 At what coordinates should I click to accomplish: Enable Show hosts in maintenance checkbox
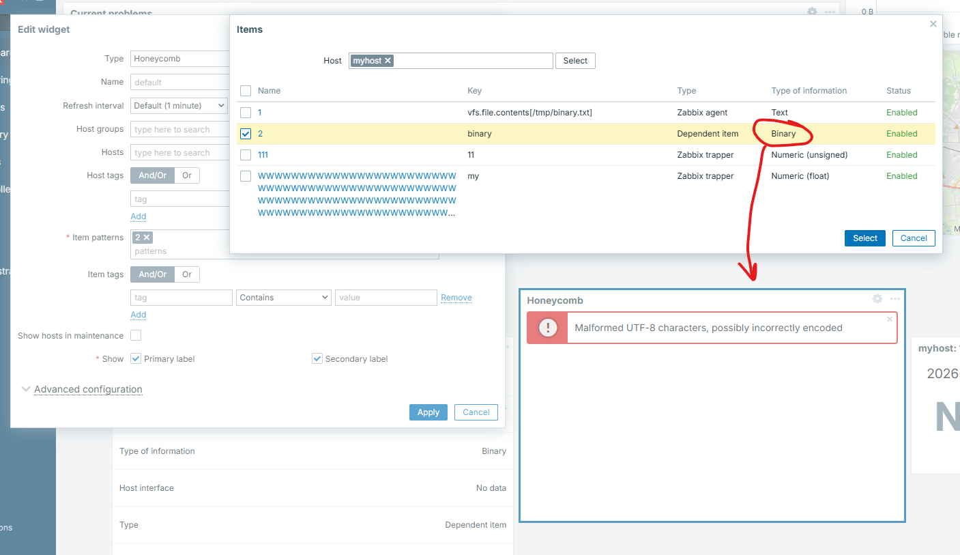pyautogui.click(x=136, y=335)
